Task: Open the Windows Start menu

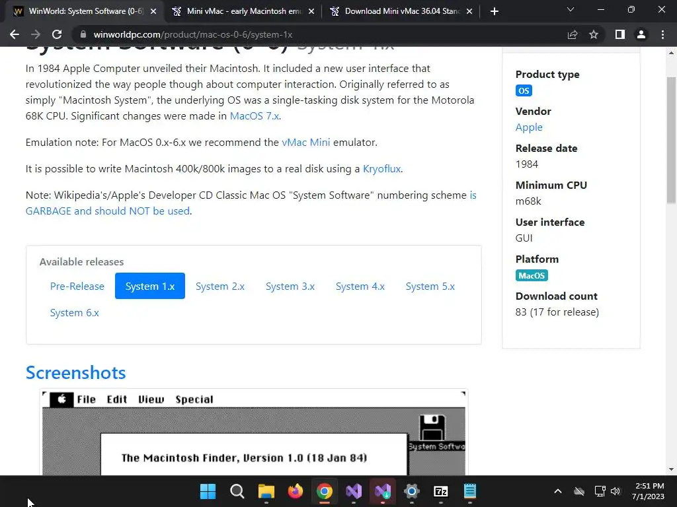Action: [208, 491]
